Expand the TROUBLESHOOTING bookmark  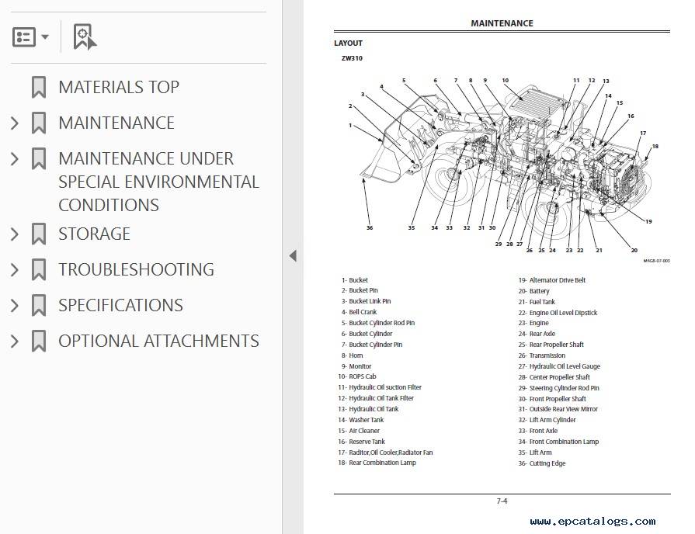click(15, 270)
